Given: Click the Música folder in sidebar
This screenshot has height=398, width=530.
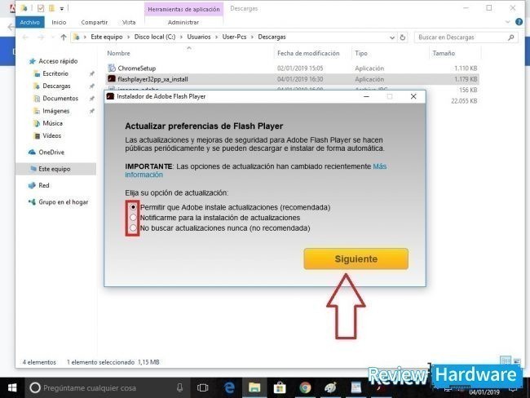Looking at the screenshot, I should click(53, 123).
